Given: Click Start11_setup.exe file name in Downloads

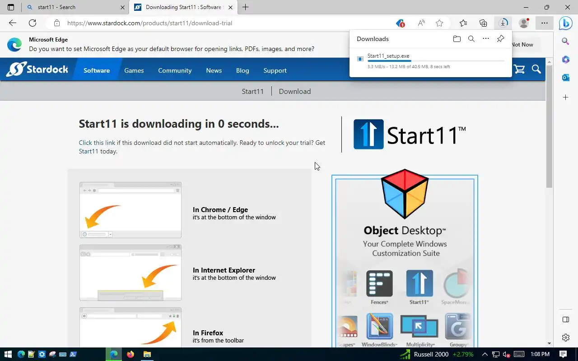Looking at the screenshot, I should point(388,56).
